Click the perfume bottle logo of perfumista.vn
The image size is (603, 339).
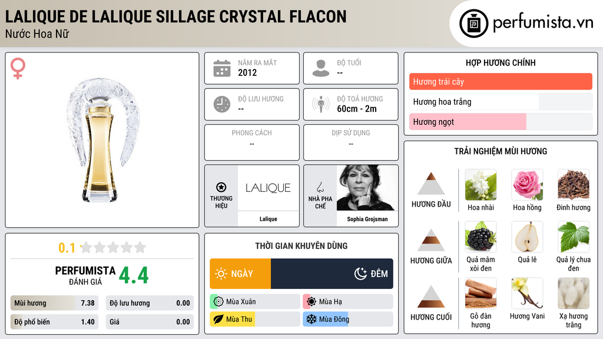[473, 24]
